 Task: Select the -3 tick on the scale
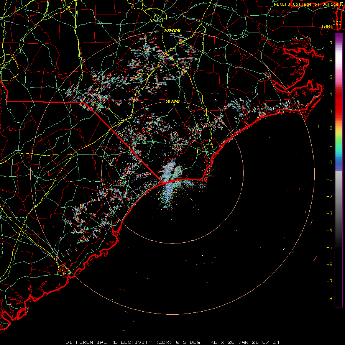click(329, 214)
